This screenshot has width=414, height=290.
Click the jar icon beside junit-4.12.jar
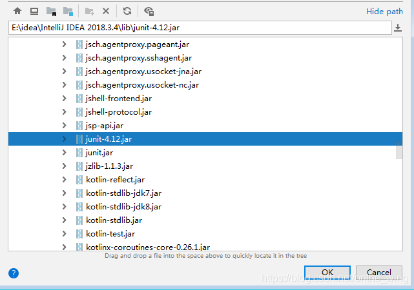click(79, 139)
